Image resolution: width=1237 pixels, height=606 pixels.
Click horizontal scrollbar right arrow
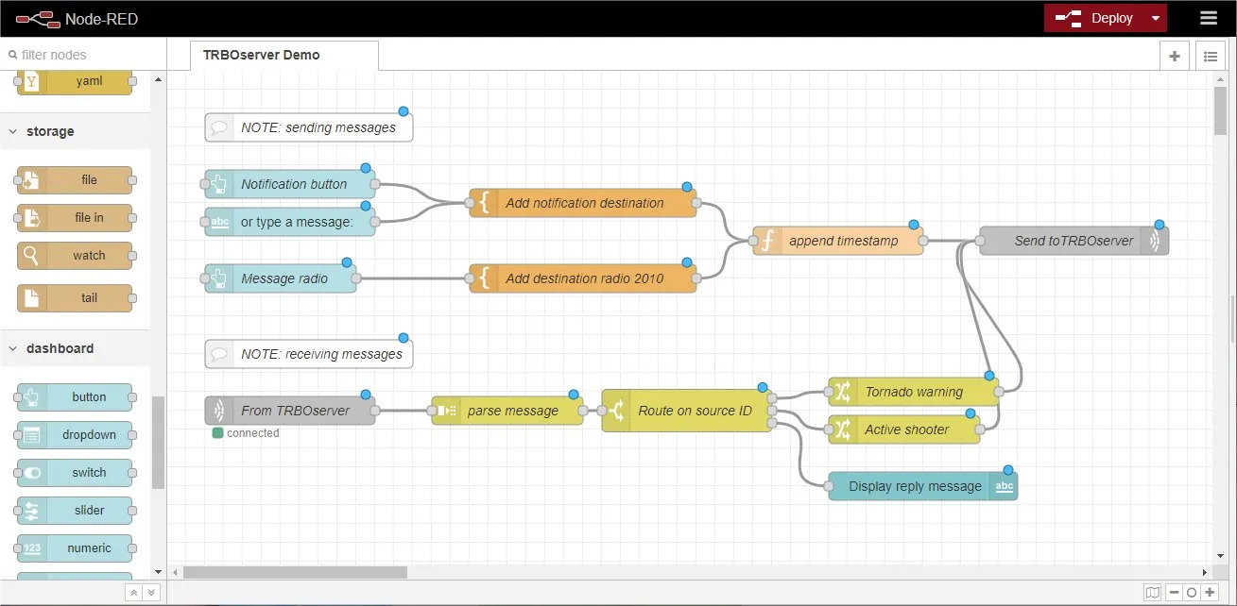point(1205,572)
